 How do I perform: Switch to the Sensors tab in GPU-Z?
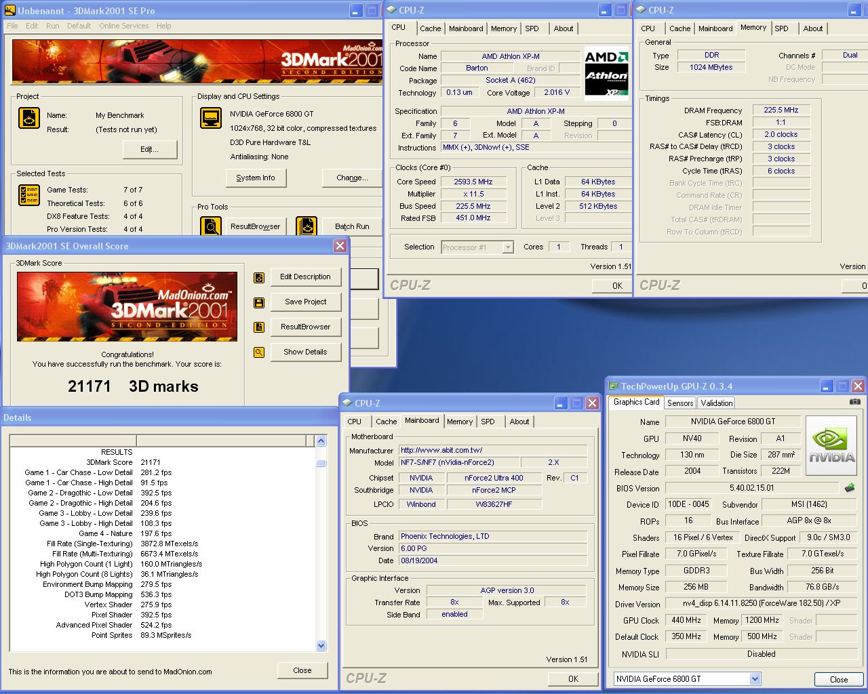pos(680,403)
